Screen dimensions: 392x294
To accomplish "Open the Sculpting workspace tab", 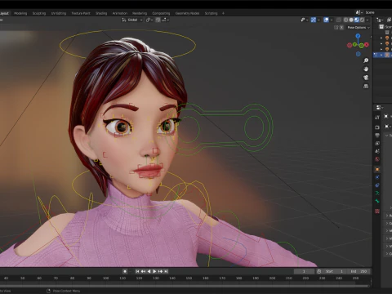I will 39,13.
